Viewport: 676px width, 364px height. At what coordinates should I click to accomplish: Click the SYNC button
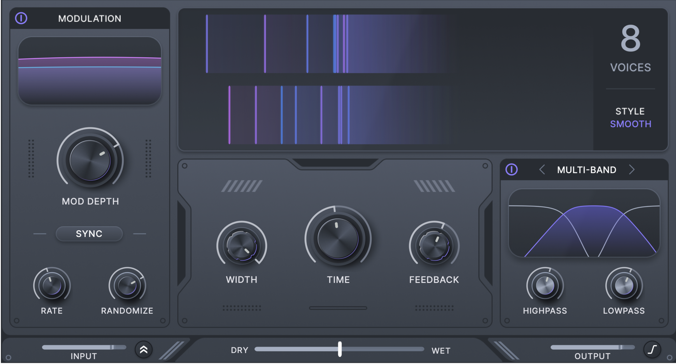click(x=89, y=234)
